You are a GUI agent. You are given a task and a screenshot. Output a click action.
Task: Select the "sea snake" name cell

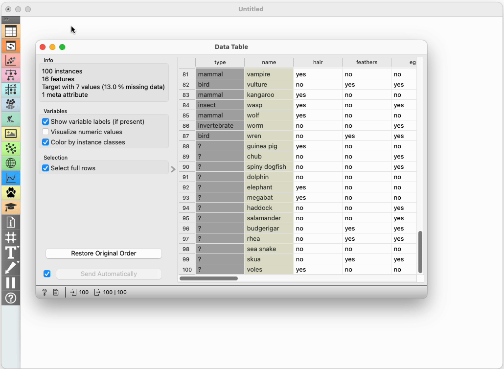pos(269,249)
